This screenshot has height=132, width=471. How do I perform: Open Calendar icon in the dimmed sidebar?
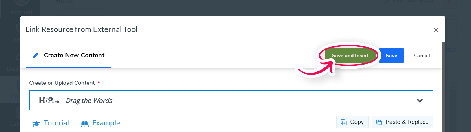pyautogui.click(x=18, y=112)
